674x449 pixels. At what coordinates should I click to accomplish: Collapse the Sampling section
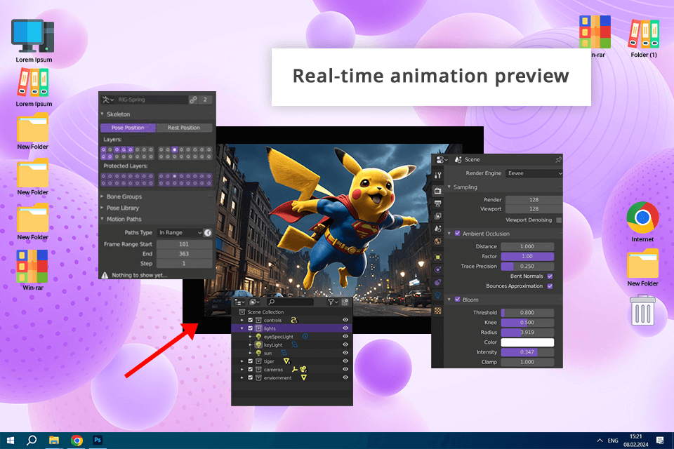coord(449,187)
